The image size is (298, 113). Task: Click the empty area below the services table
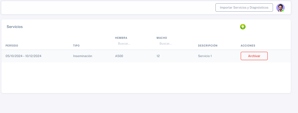[x=146, y=78]
